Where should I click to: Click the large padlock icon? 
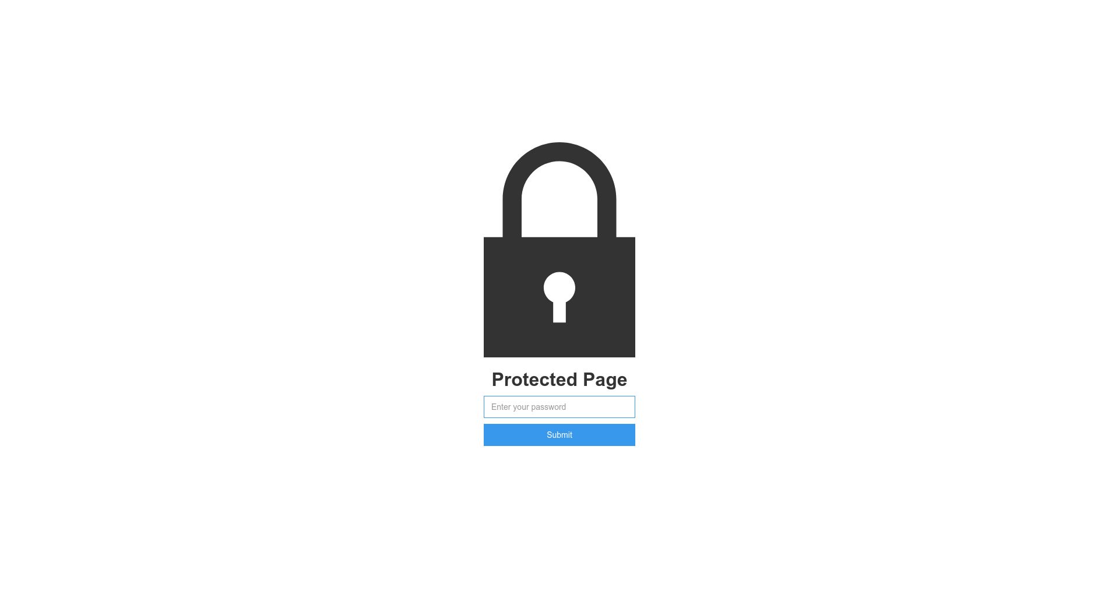click(559, 250)
